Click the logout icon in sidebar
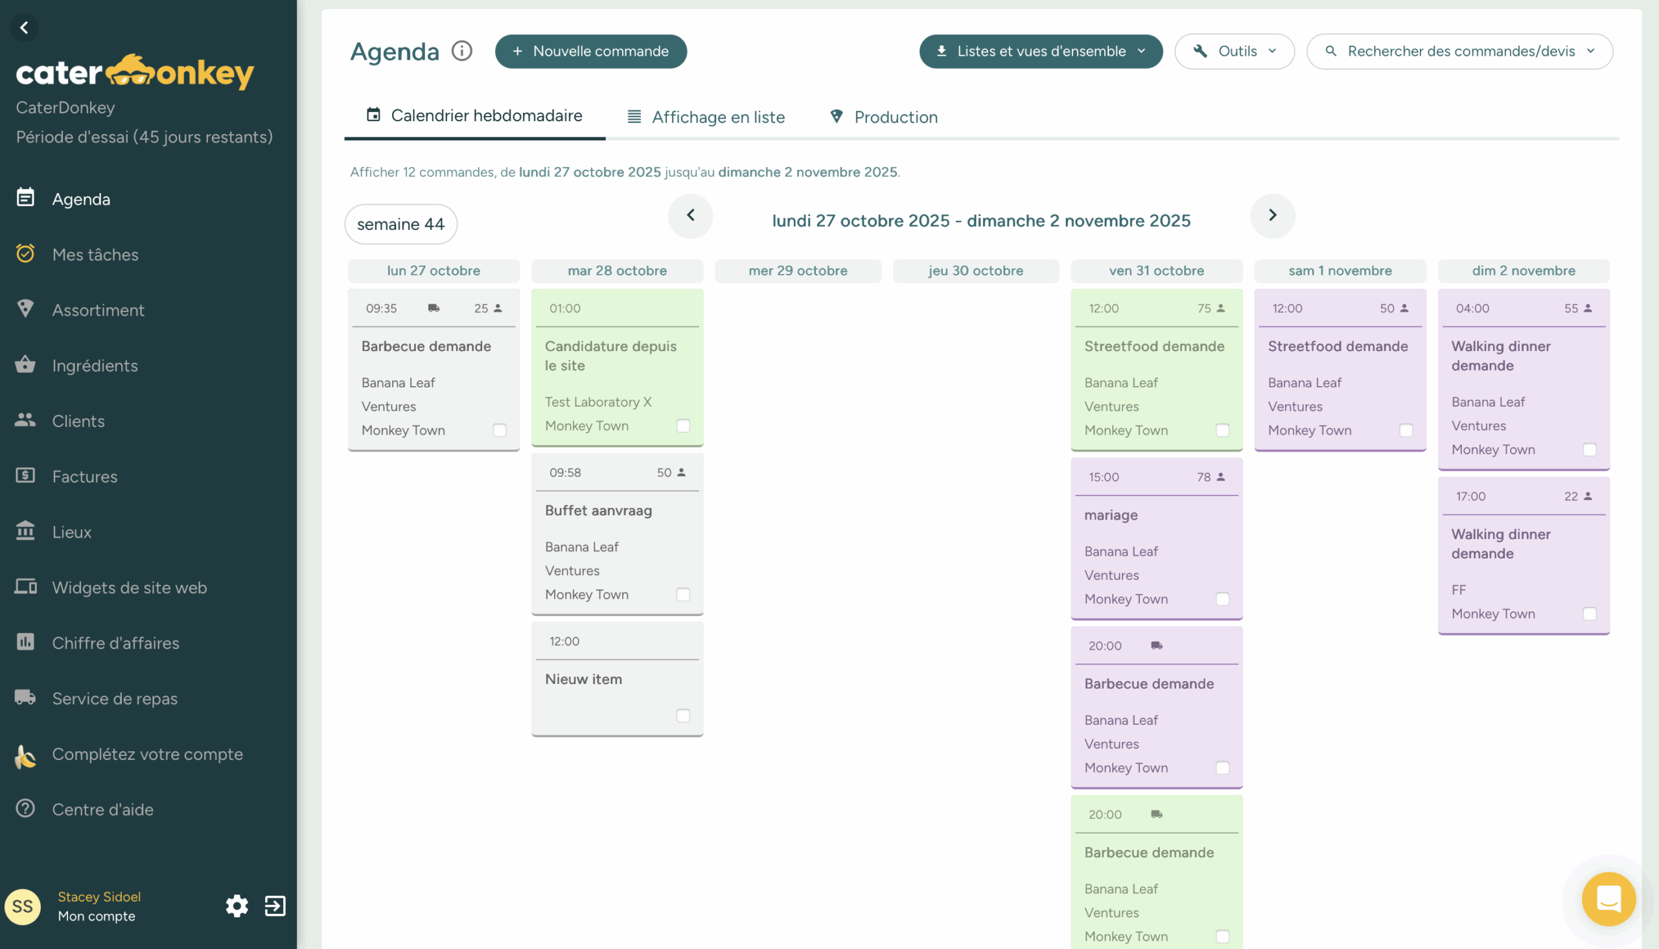The image size is (1659, 949). 275,906
